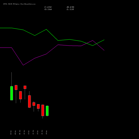
Task: Click the red candle body for 06 Oct
Action: coord(21,95)
